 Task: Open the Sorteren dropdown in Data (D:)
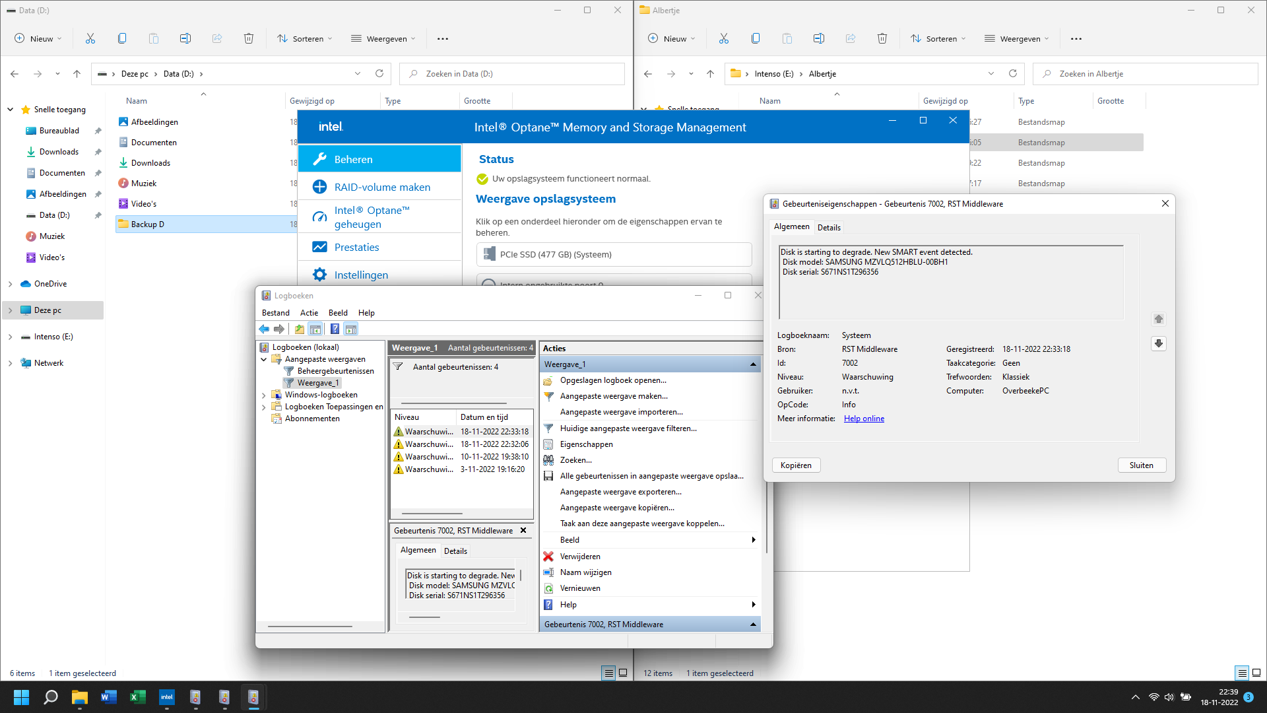point(304,38)
